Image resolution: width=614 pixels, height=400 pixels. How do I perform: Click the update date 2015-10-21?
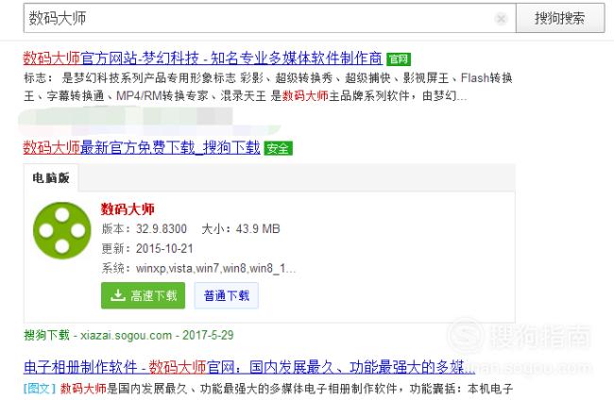point(164,249)
